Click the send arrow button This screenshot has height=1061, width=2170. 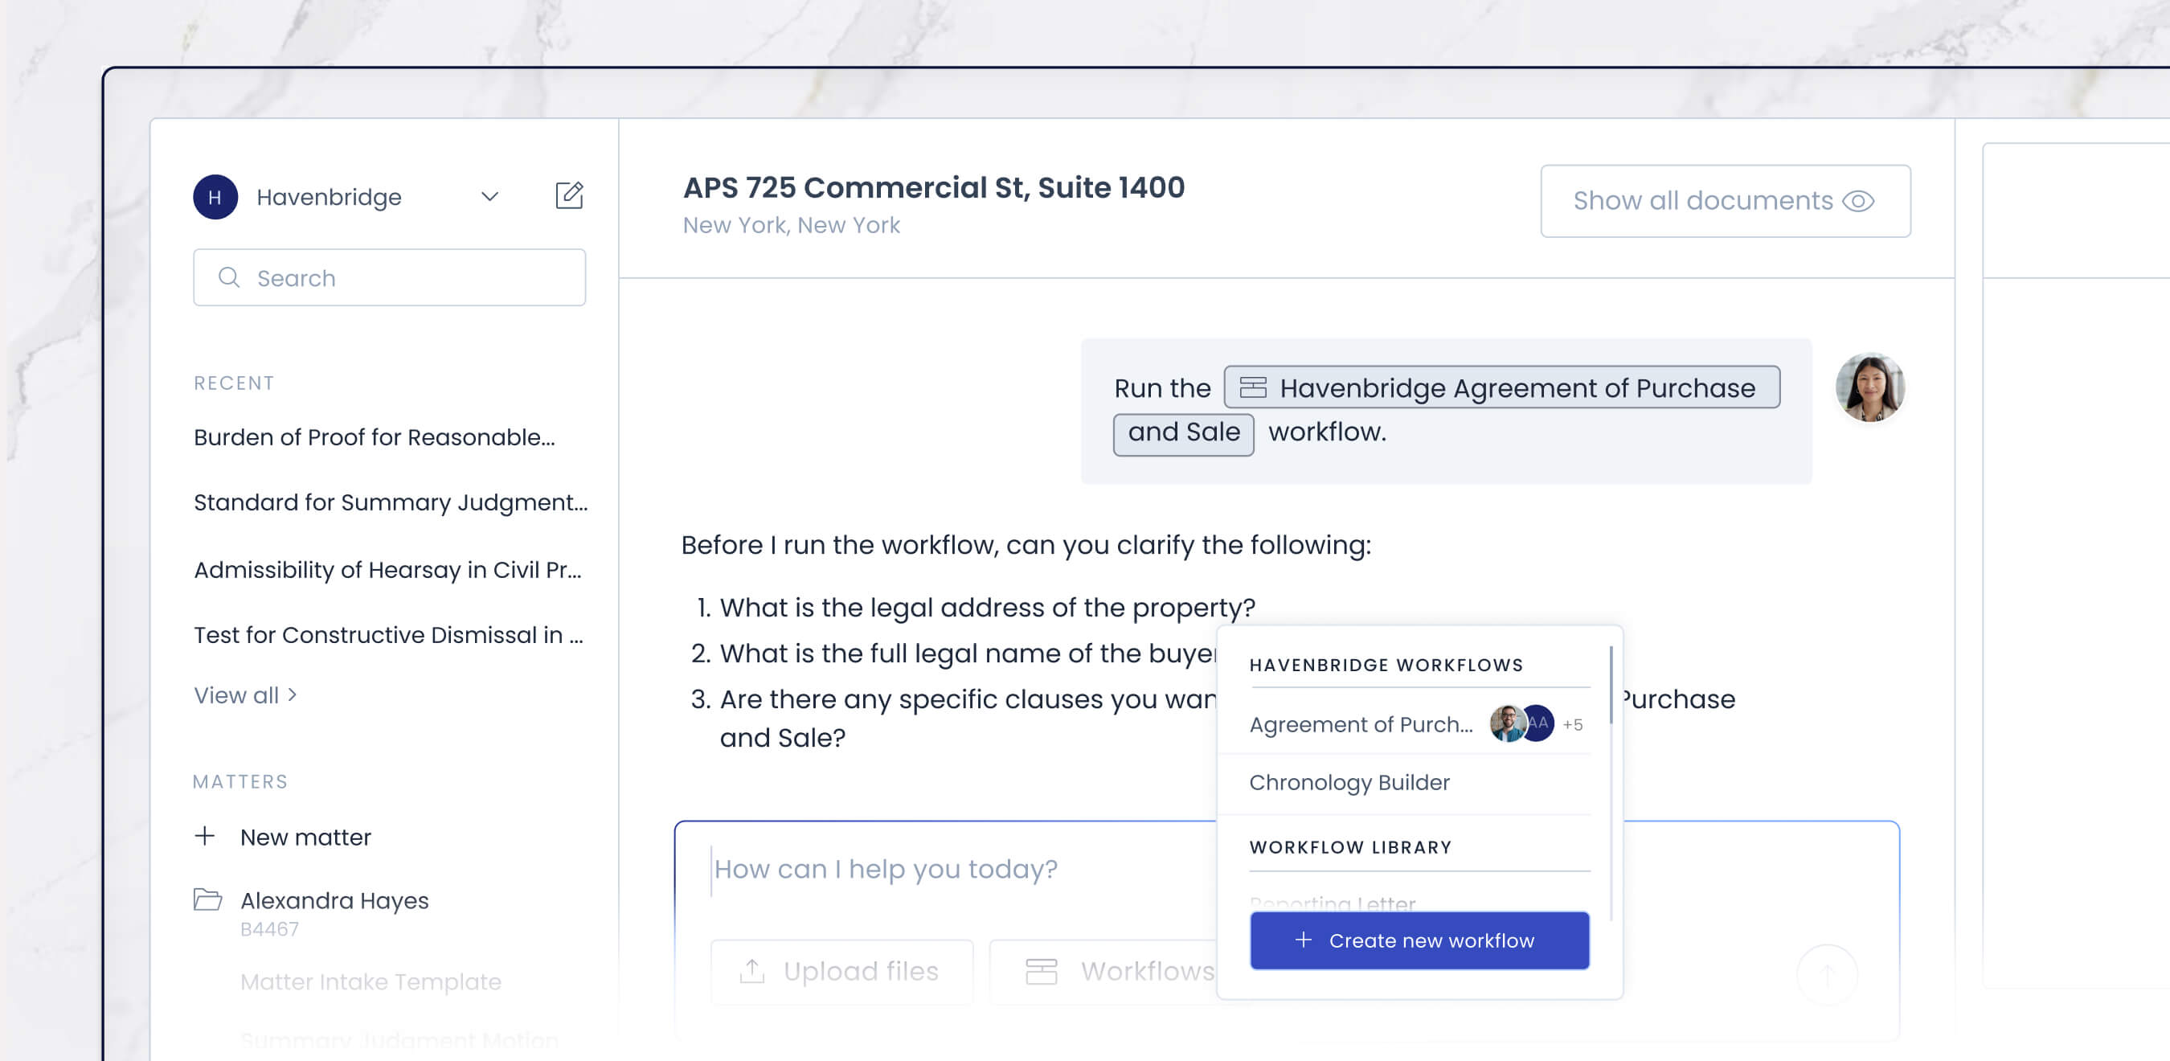point(1826,975)
